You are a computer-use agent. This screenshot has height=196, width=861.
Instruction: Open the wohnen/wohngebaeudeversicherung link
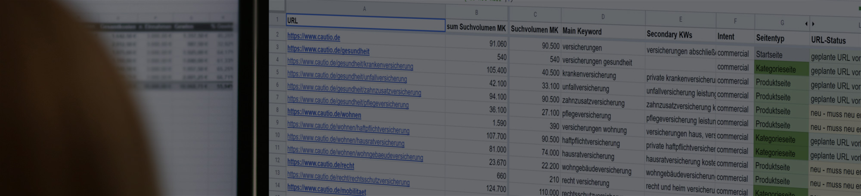click(355, 153)
